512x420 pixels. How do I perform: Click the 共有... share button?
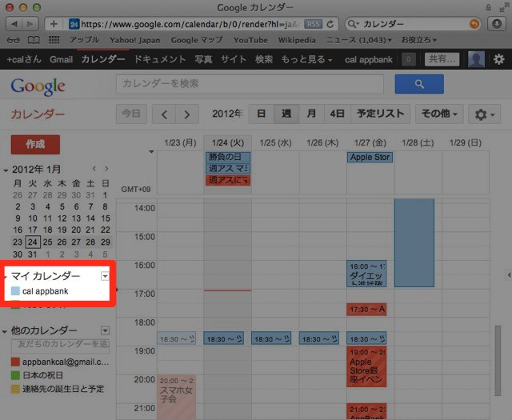click(x=442, y=59)
